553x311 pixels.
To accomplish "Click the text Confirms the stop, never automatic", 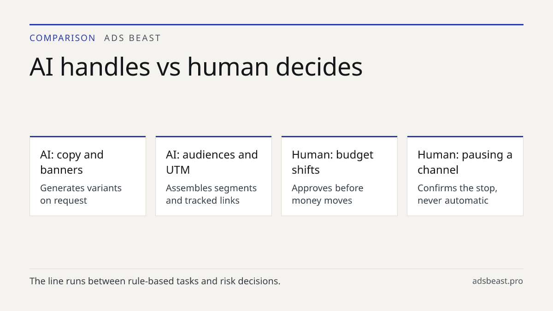I will 458,194.
